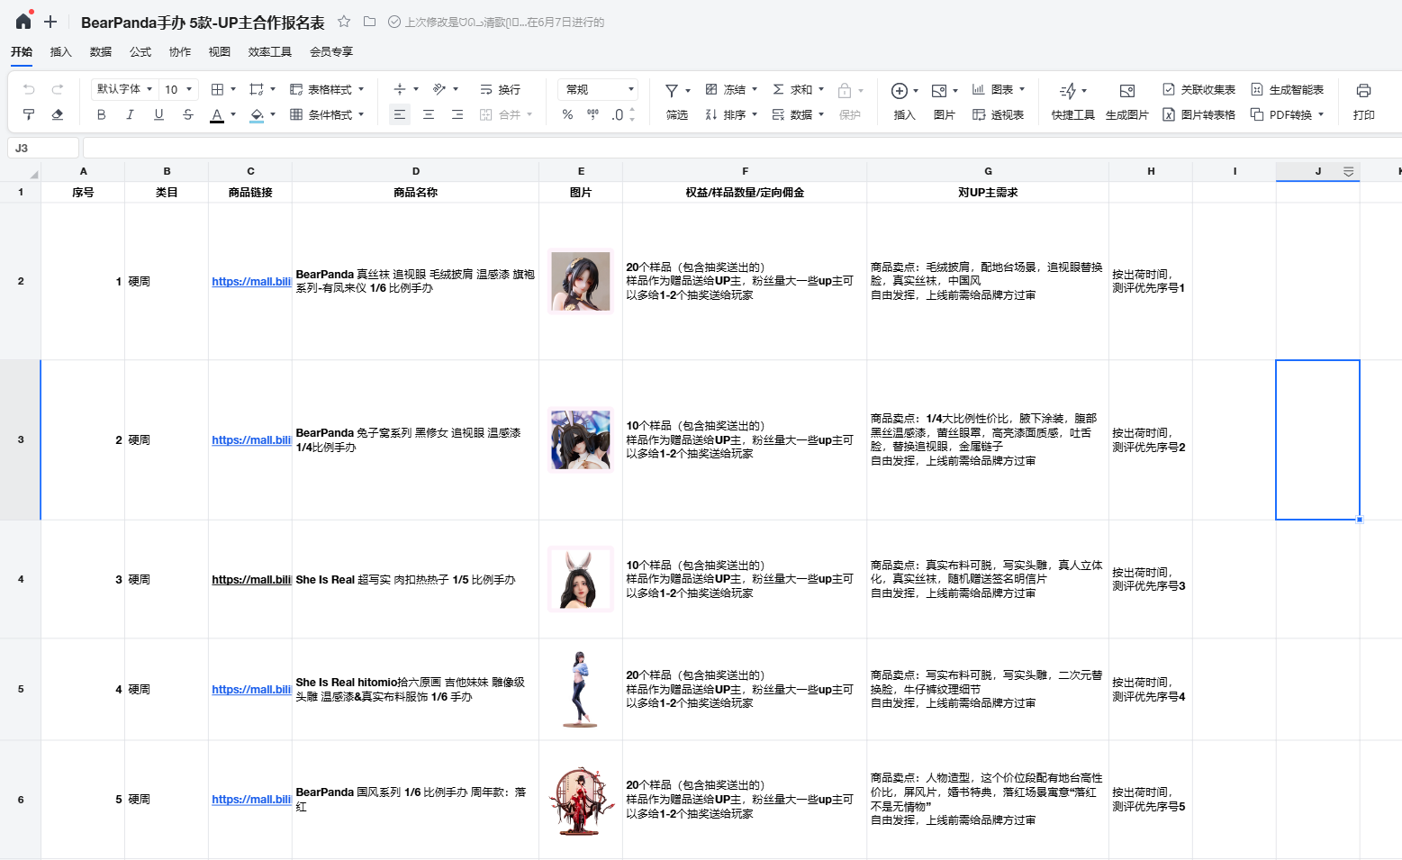The height and width of the screenshot is (860, 1402).
Task: Insert an image via 图片 icon
Action: pos(939,91)
